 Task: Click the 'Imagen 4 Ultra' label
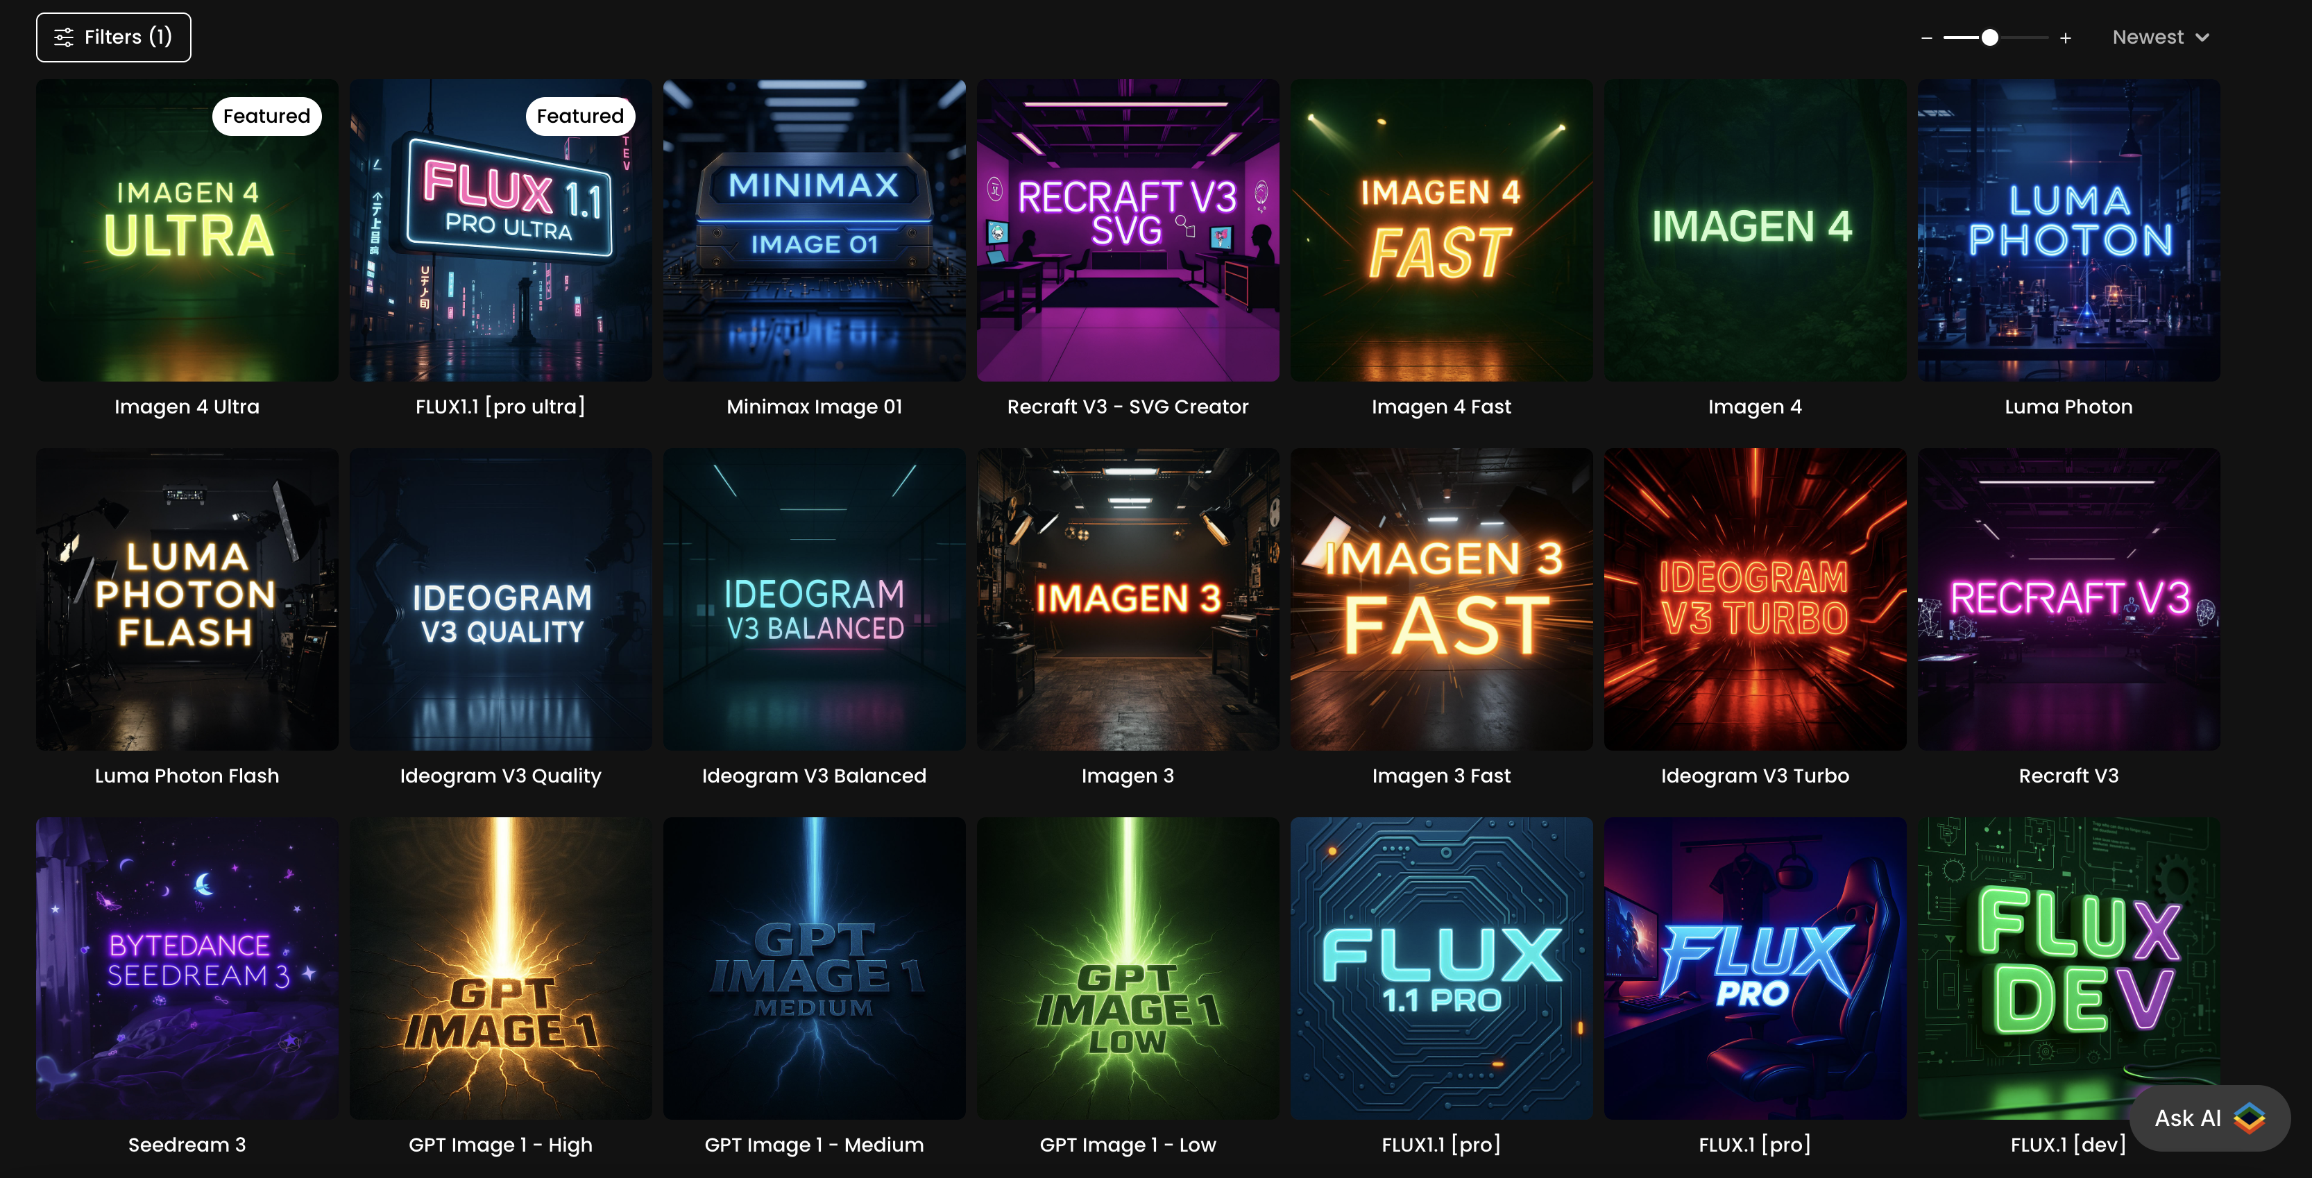(187, 407)
